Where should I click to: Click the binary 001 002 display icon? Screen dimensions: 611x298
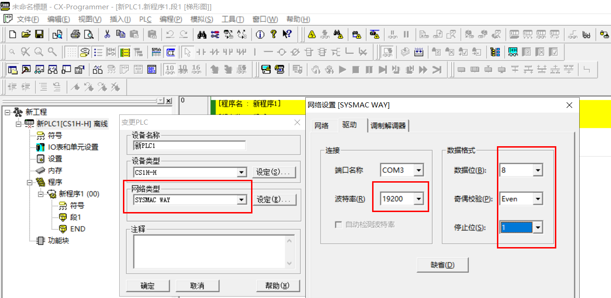pos(152,70)
